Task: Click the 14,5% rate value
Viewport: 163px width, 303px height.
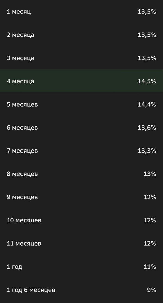Action: point(147,81)
